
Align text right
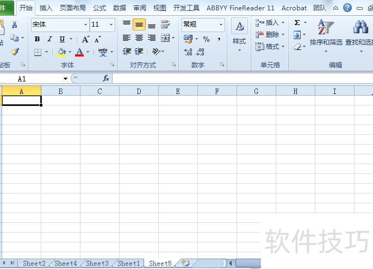152,38
